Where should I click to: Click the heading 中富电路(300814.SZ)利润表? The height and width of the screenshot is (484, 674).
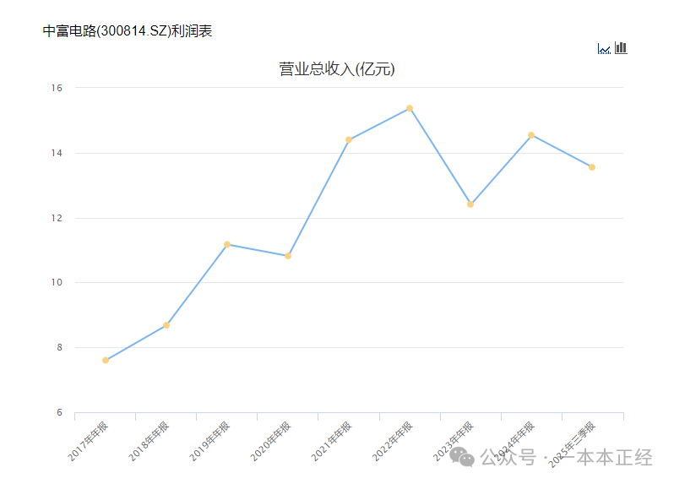[128, 31]
